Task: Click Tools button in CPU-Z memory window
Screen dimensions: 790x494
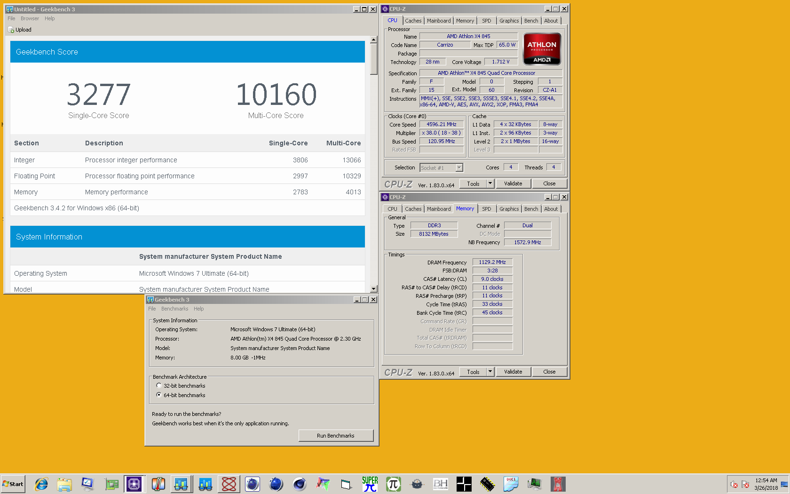Action: (x=473, y=372)
